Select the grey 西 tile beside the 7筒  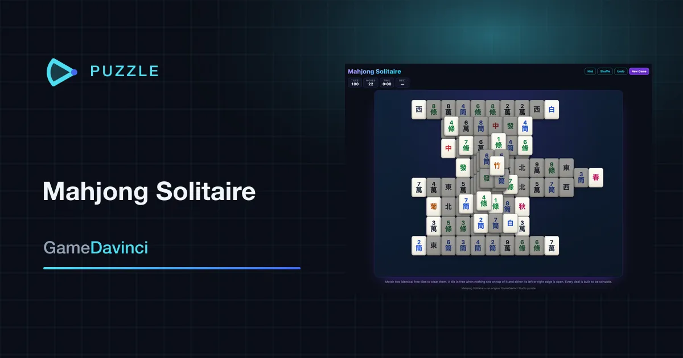click(x=566, y=187)
